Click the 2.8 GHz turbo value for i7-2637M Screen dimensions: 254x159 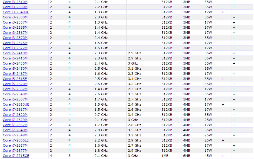pos(135,125)
